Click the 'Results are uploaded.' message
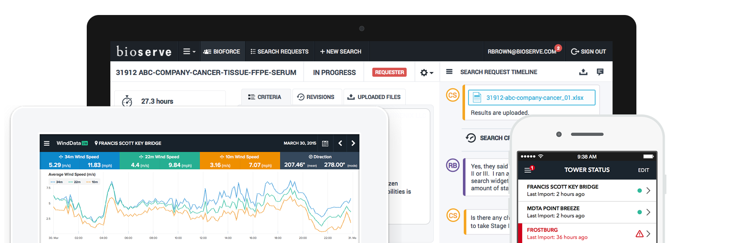This screenshot has width=730, height=243. pos(500,113)
